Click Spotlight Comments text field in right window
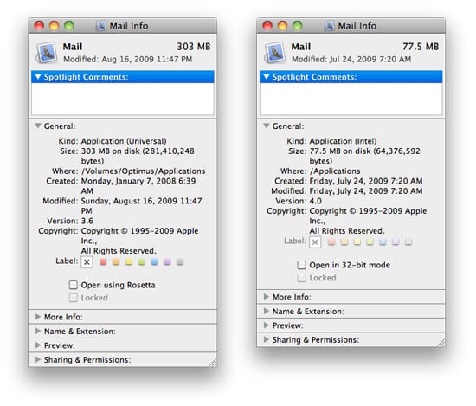This screenshot has height=406, width=476. pyautogui.click(x=351, y=99)
